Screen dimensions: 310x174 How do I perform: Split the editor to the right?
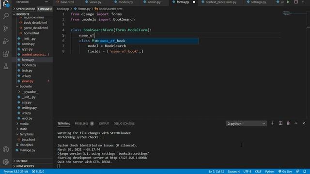[x=296, y=2]
